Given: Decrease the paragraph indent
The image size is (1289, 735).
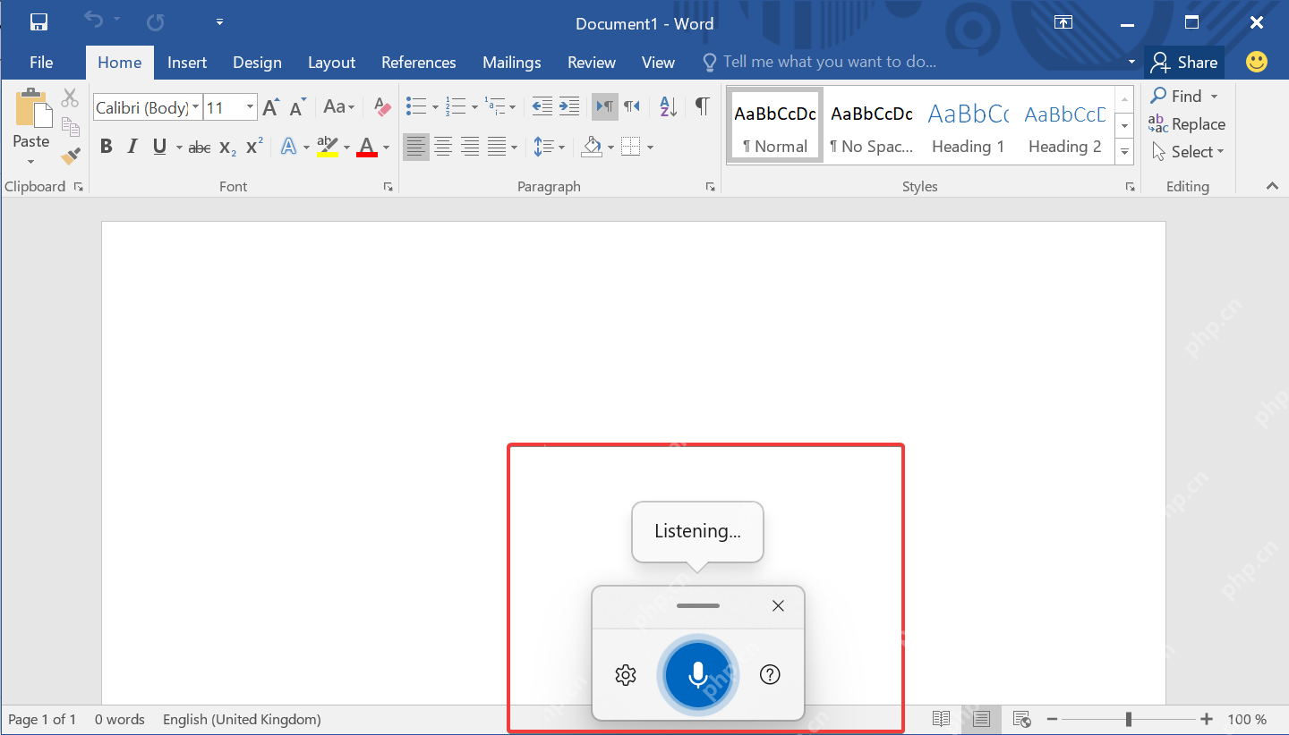Looking at the screenshot, I should pos(542,107).
